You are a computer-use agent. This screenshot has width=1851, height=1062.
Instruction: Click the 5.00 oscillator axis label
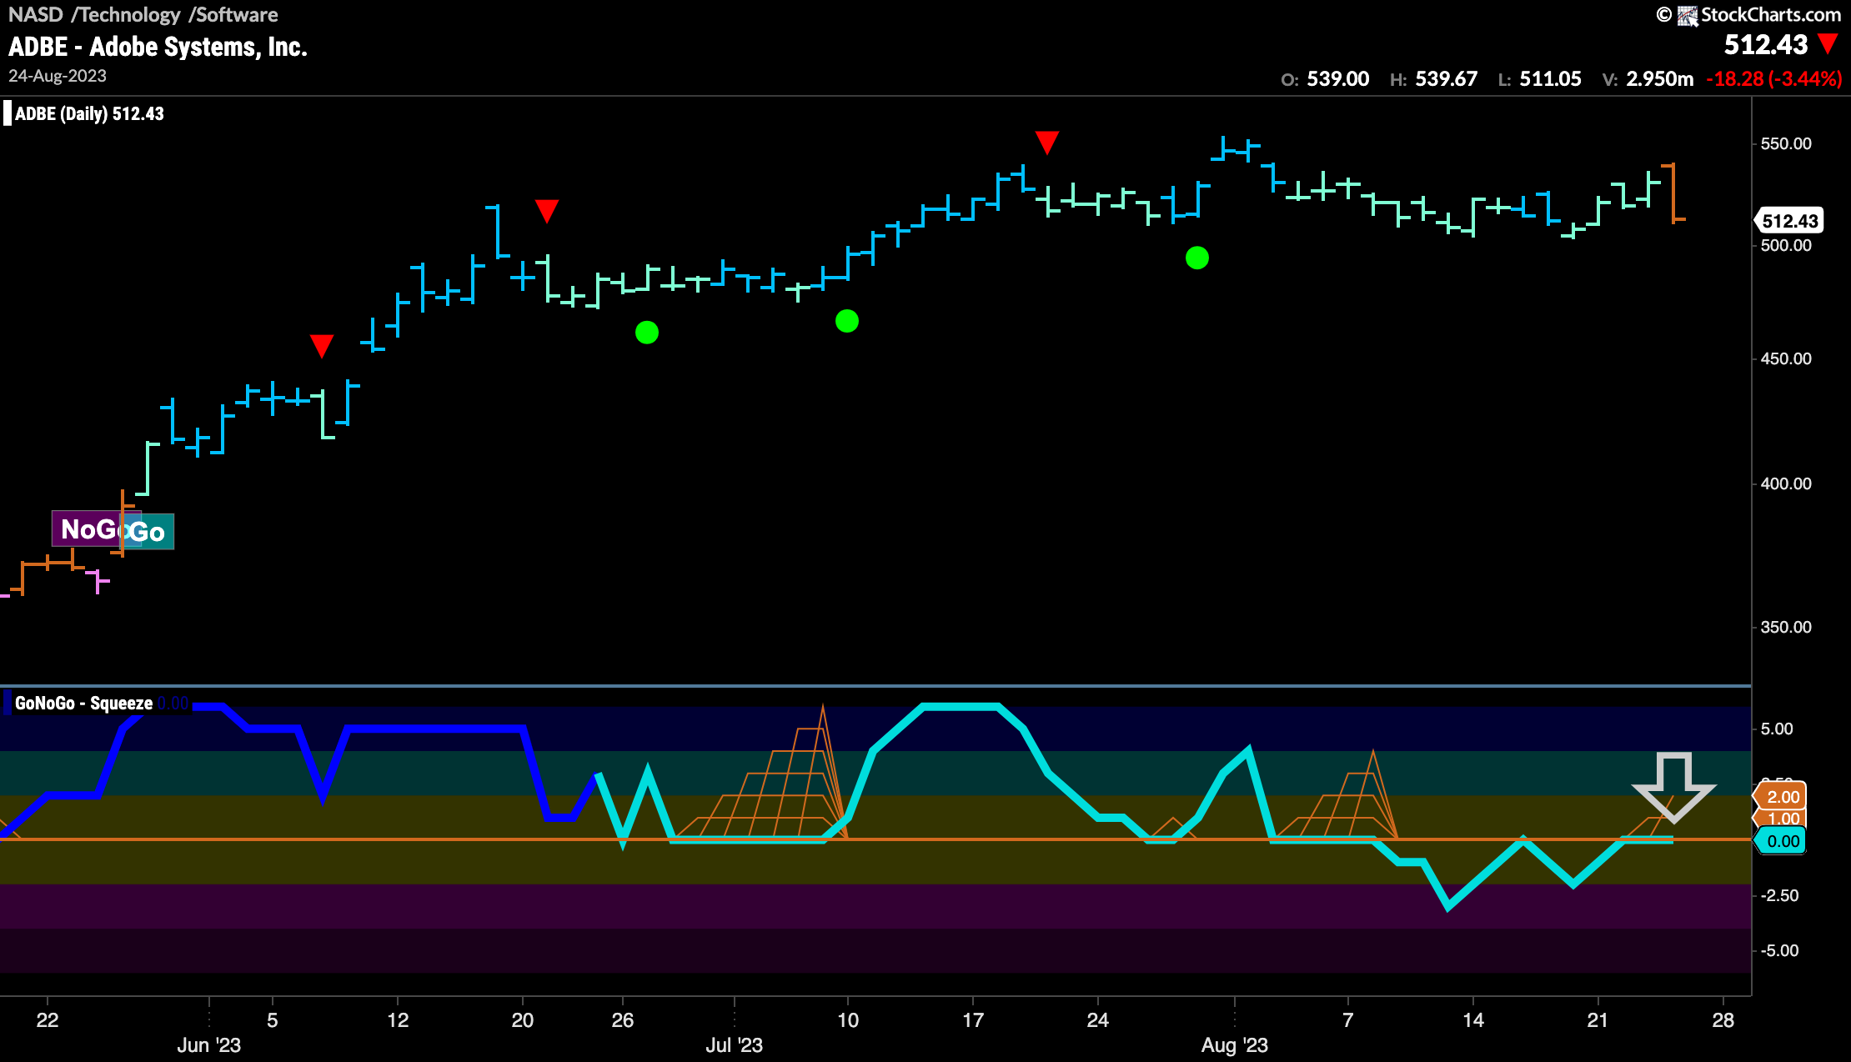(x=1777, y=729)
